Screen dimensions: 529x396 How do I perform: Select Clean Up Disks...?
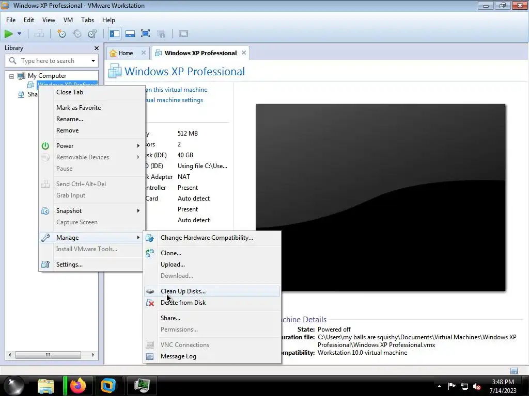212,291
